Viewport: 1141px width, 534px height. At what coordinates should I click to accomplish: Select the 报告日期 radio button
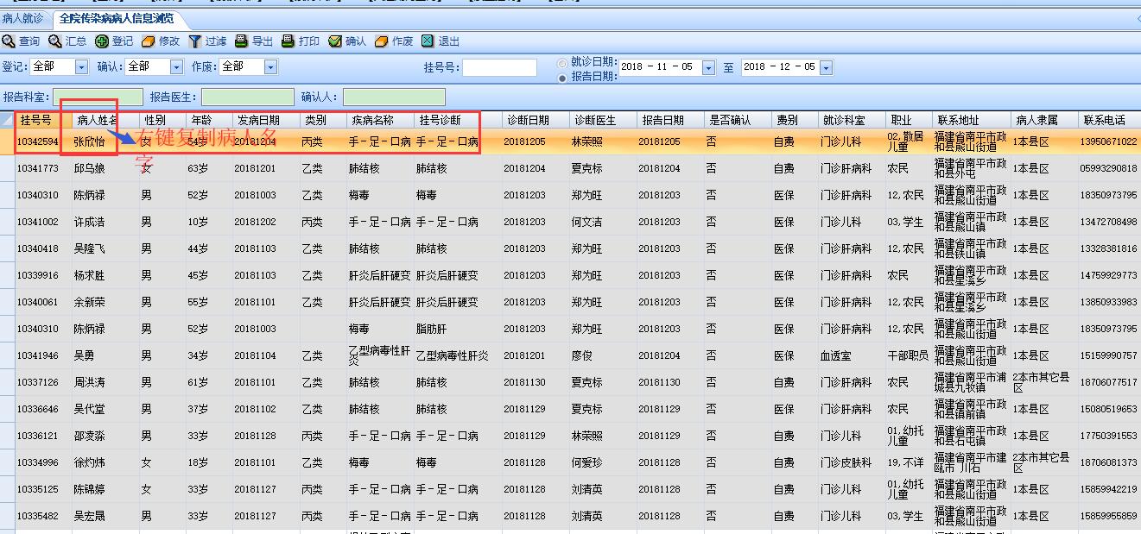coord(563,78)
